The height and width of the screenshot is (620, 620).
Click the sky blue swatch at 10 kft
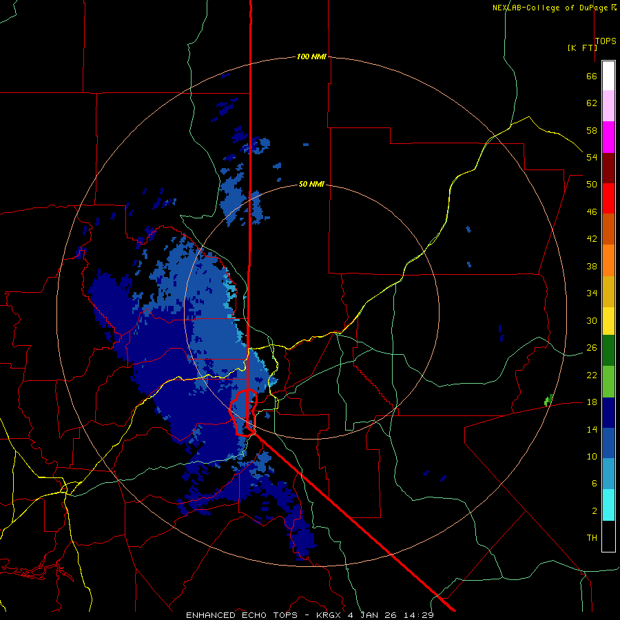[x=608, y=474]
